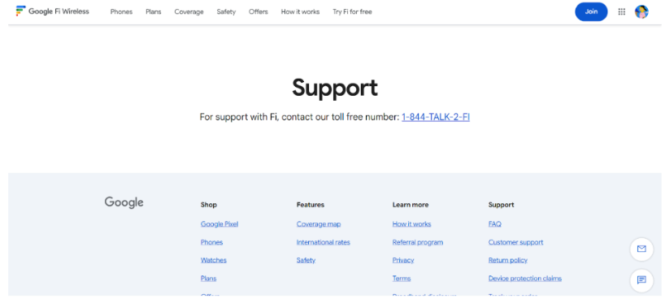Viewport: 665px width, 299px height.
Task: Call the 1-844-TALK-2-FI support number link
Action: pyautogui.click(x=436, y=117)
